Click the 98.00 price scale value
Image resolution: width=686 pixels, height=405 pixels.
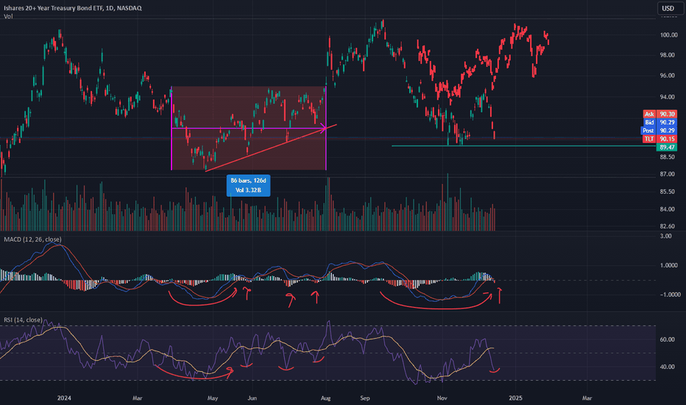tap(668, 55)
